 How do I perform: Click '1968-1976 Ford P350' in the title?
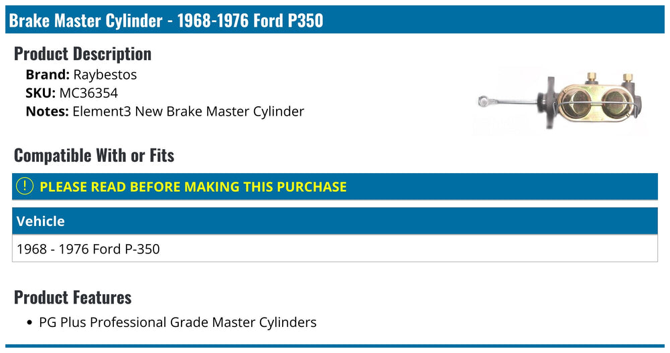[250, 20]
